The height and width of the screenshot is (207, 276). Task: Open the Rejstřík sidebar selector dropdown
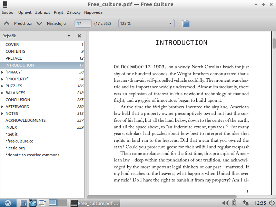69,36
